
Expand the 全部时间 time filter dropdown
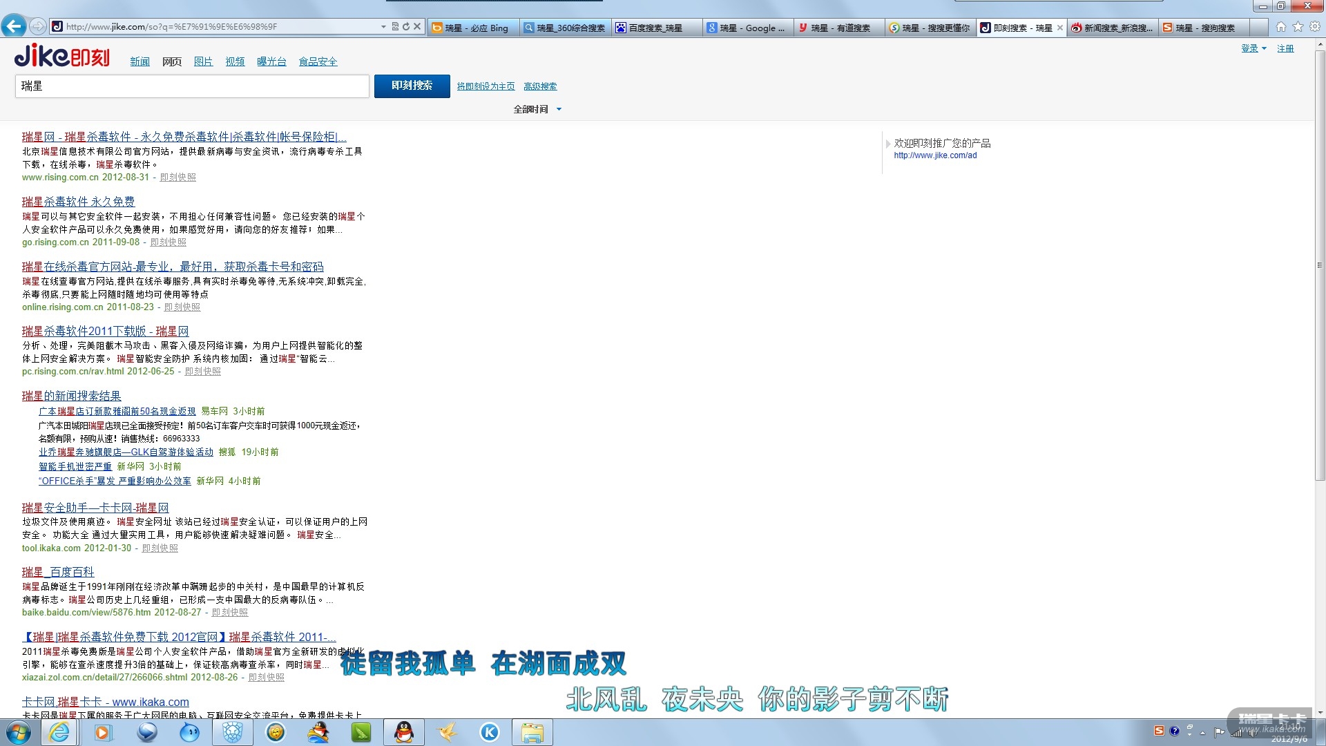[x=559, y=109]
